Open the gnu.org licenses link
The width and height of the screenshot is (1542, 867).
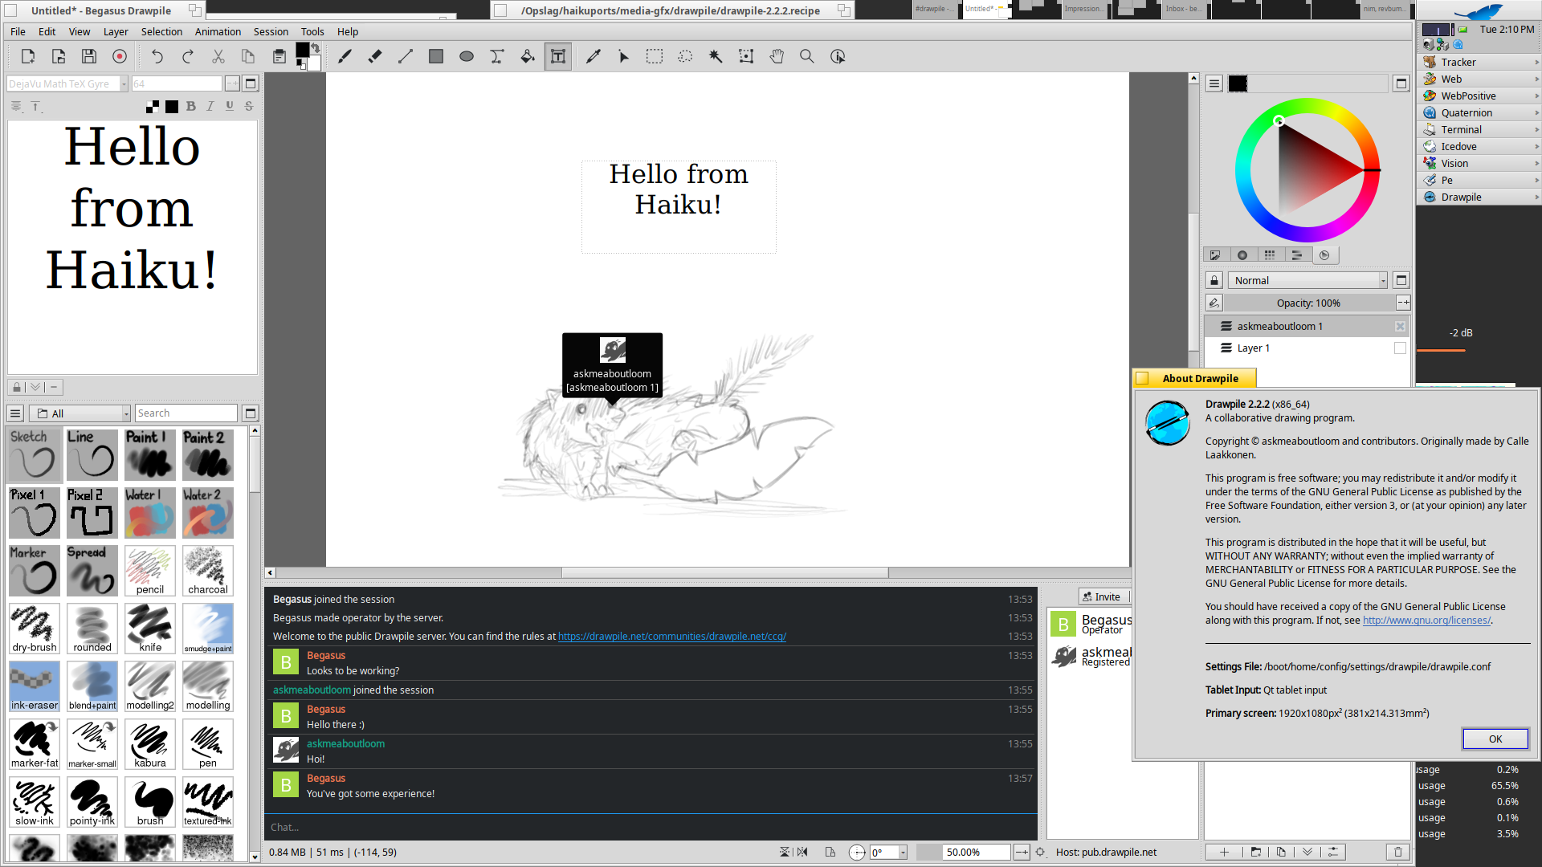1426,620
